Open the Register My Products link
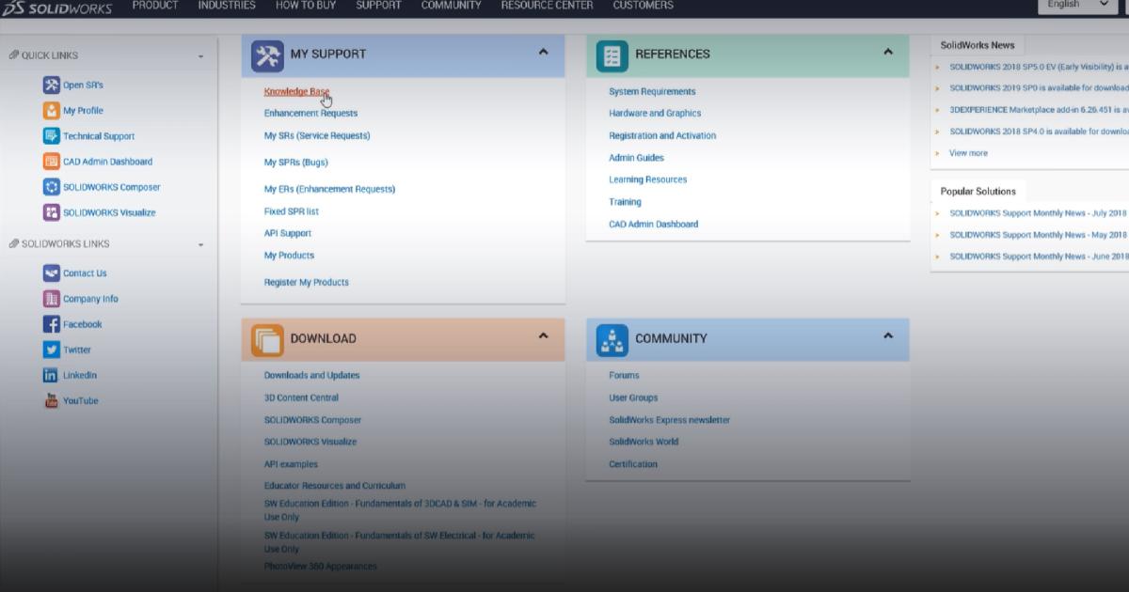This screenshot has width=1129, height=592. pos(306,282)
